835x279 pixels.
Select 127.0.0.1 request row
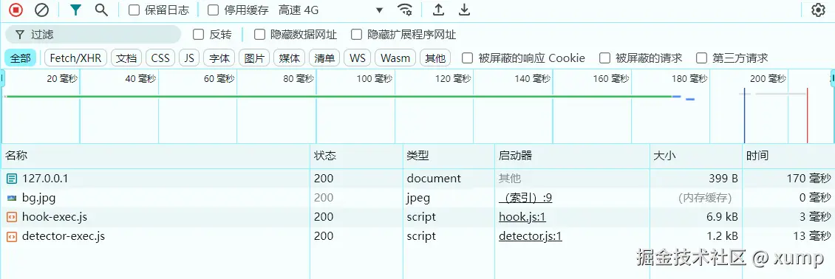click(x=417, y=179)
